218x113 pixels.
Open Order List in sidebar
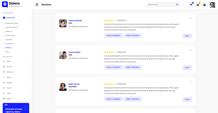tap(9, 31)
